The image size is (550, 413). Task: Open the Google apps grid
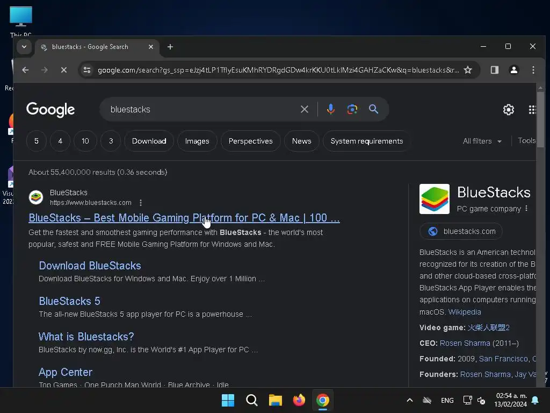(532, 110)
